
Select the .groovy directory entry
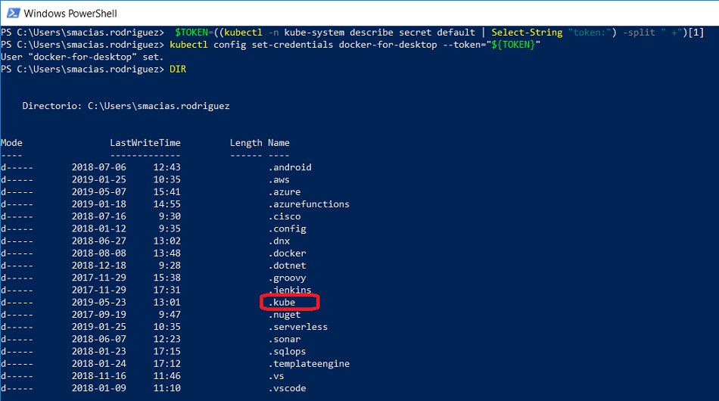pyautogui.click(x=287, y=278)
